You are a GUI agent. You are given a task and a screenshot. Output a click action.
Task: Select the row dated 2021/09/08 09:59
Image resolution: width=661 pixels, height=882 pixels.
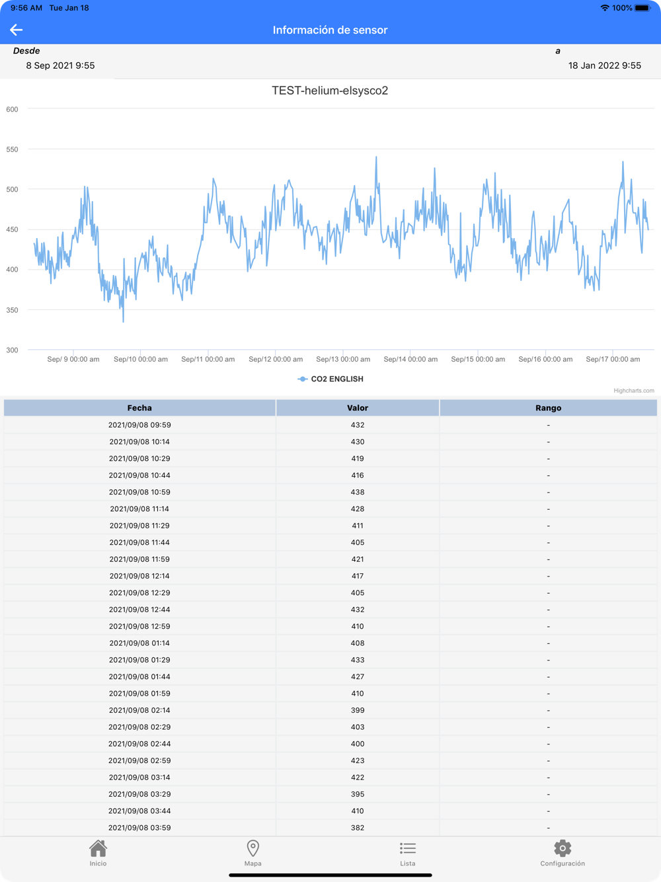click(330, 425)
